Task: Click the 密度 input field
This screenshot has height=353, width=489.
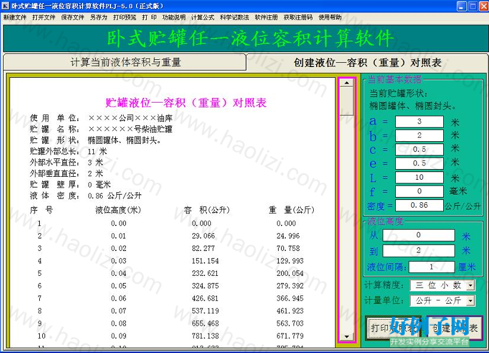Action: click(x=419, y=205)
